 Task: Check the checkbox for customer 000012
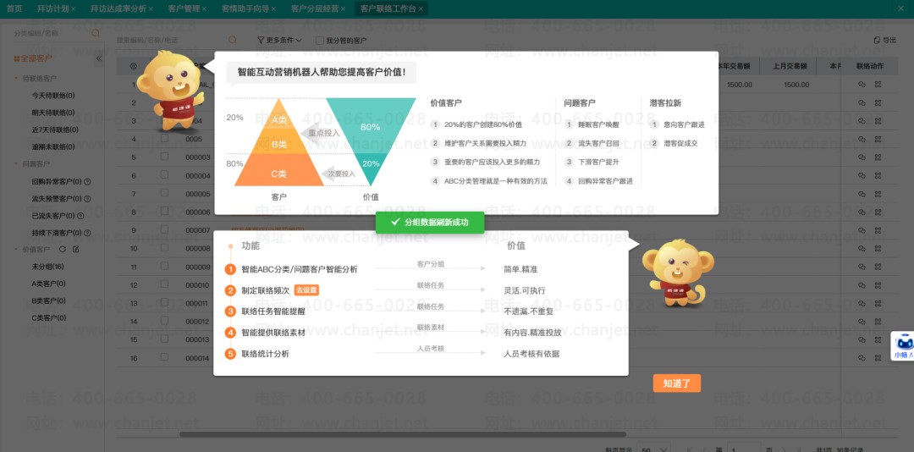tap(165, 321)
